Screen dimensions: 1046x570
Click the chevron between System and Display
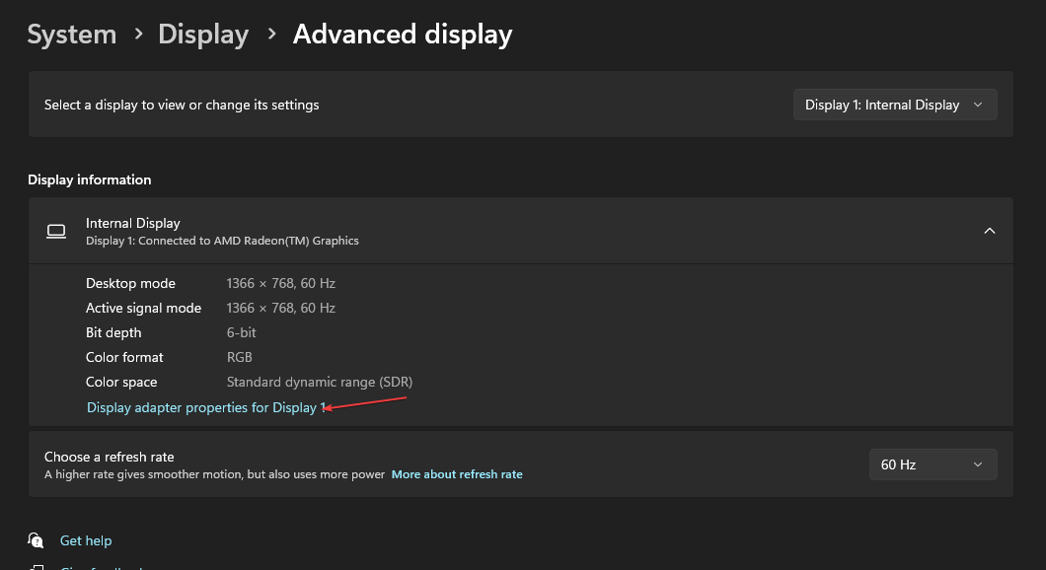(137, 35)
